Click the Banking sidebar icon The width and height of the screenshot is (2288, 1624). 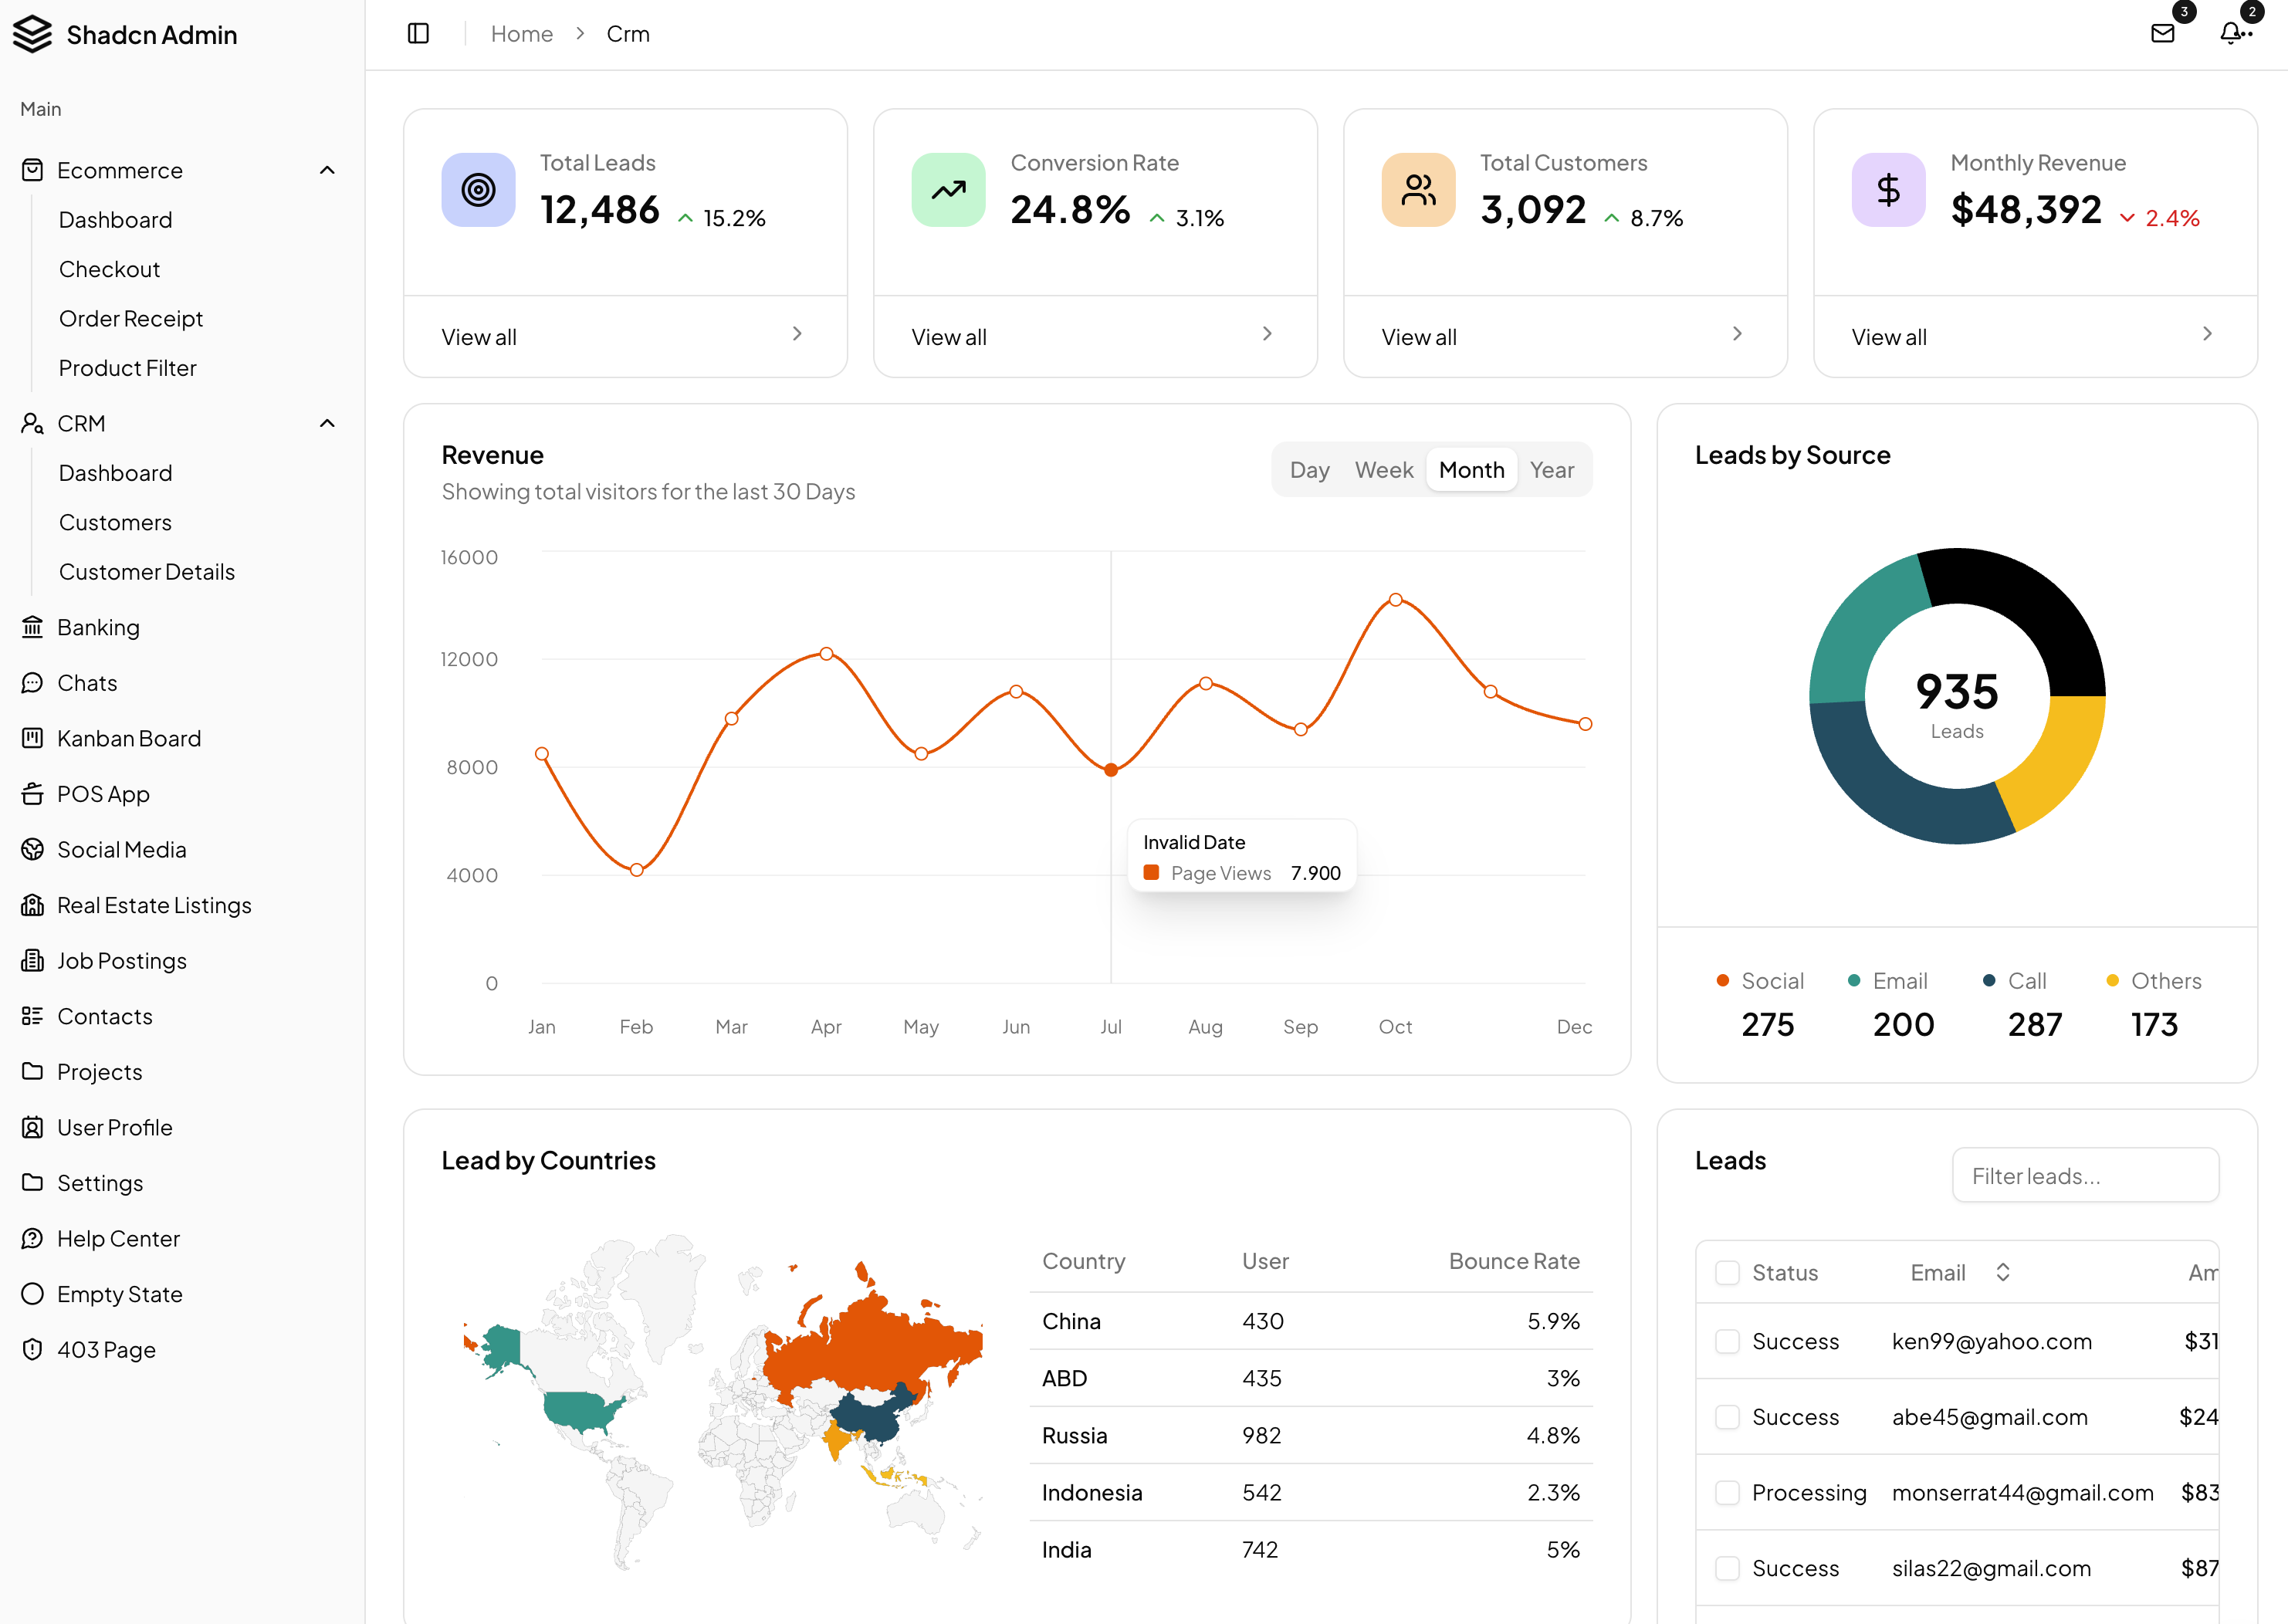[x=32, y=627]
